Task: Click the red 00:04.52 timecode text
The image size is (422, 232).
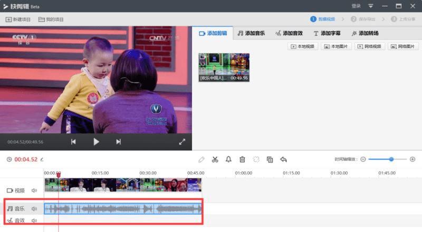Action: [x=26, y=159]
